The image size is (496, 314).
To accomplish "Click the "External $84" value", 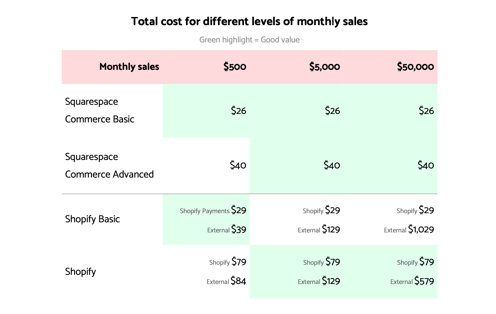I will tap(226, 281).
